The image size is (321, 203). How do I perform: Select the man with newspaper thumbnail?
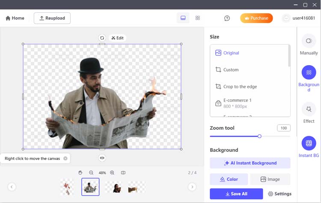tap(90, 187)
